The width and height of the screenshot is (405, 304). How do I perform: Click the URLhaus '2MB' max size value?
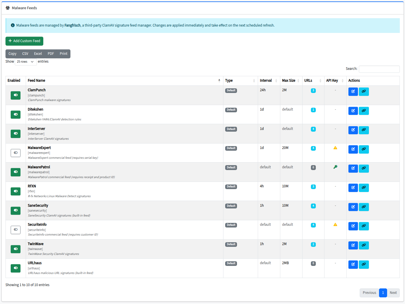coord(285,263)
